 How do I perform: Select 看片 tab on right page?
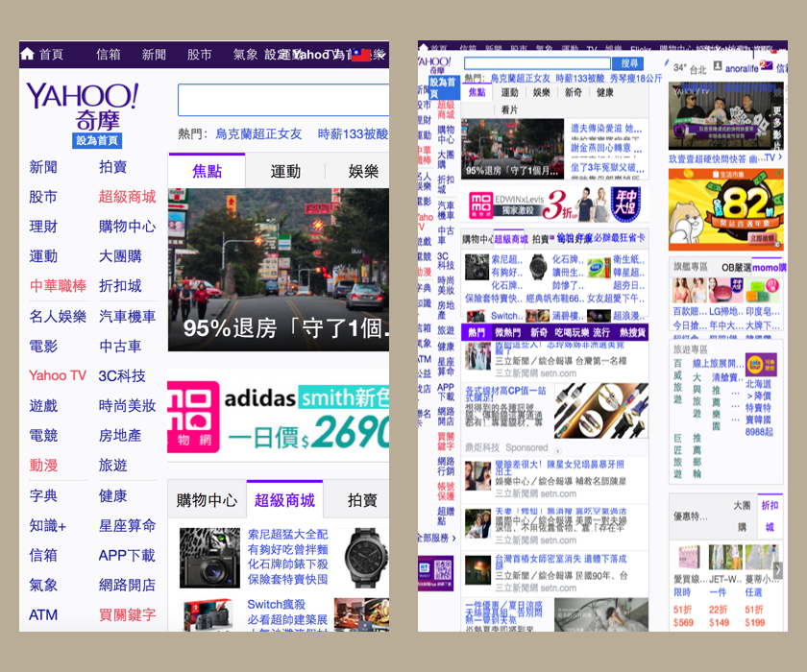(x=509, y=109)
